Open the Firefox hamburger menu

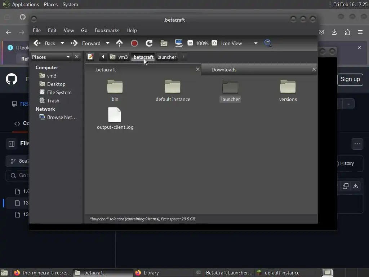click(x=360, y=32)
